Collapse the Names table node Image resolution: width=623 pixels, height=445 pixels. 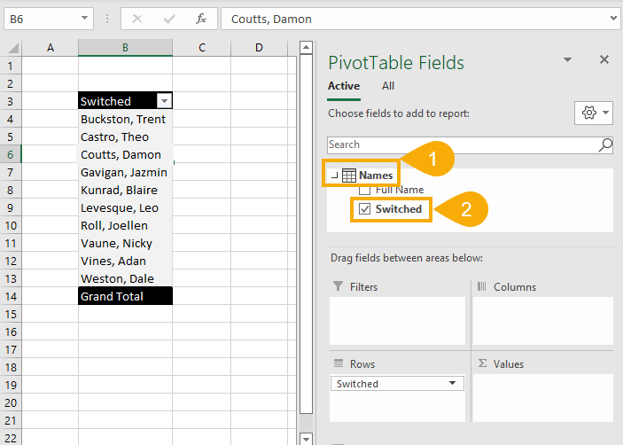(x=334, y=176)
